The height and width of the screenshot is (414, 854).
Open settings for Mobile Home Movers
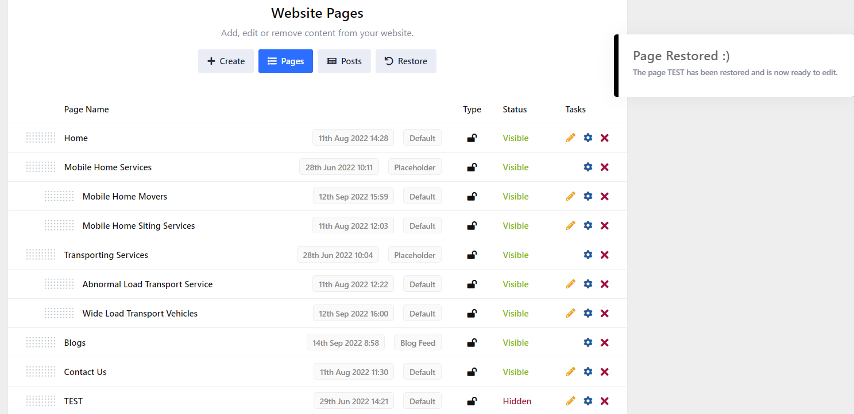click(588, 196)
